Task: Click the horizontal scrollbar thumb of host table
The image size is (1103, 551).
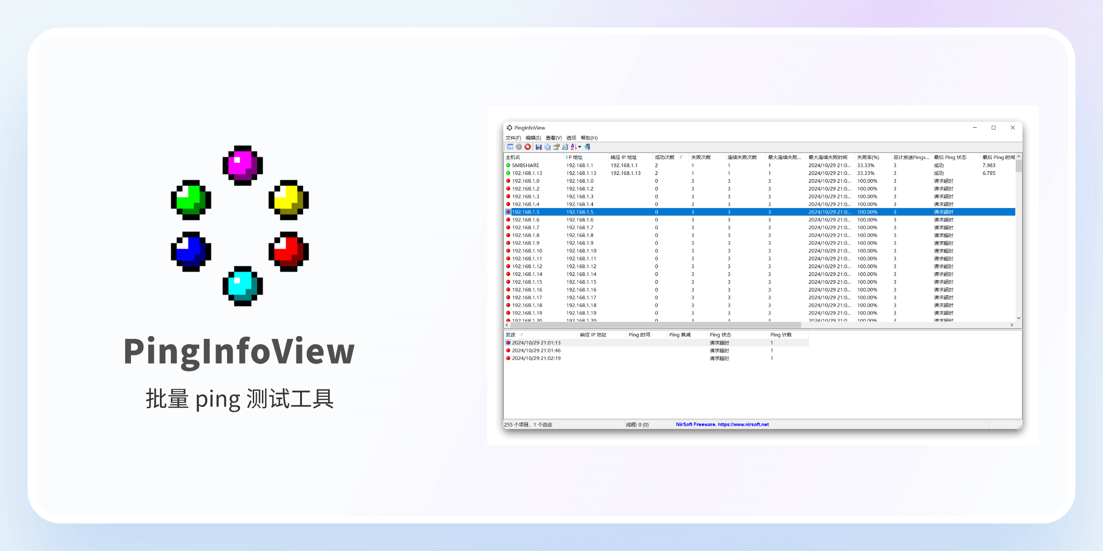Action: point(656,325)
